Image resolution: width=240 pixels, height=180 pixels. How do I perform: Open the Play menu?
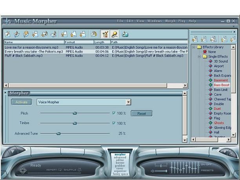[x=182, y=21]
